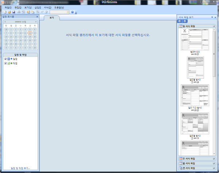Viewport: 219px width, 173px height.
Task: Choose the 일(5열 형식) template thumbnail
Action: click(195, 123)
